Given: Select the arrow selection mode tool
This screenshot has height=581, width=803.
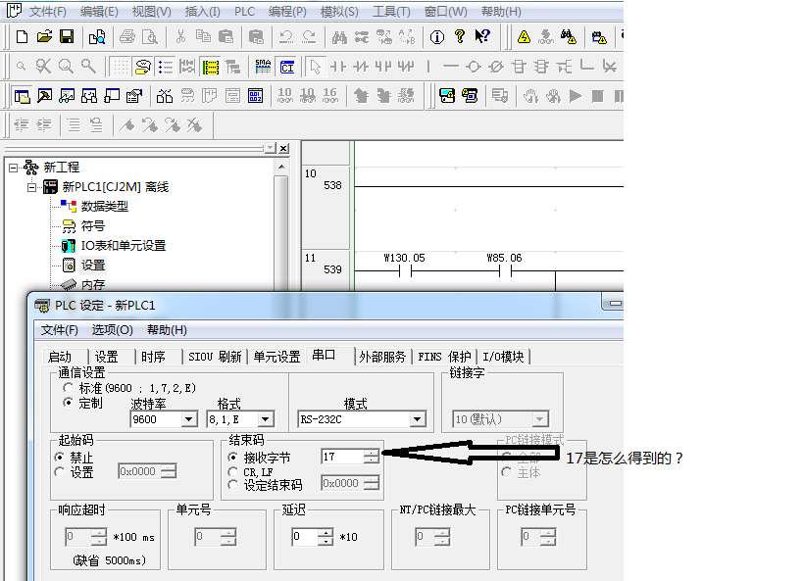Looking at the screenshot, I should (x=315, y=67).
